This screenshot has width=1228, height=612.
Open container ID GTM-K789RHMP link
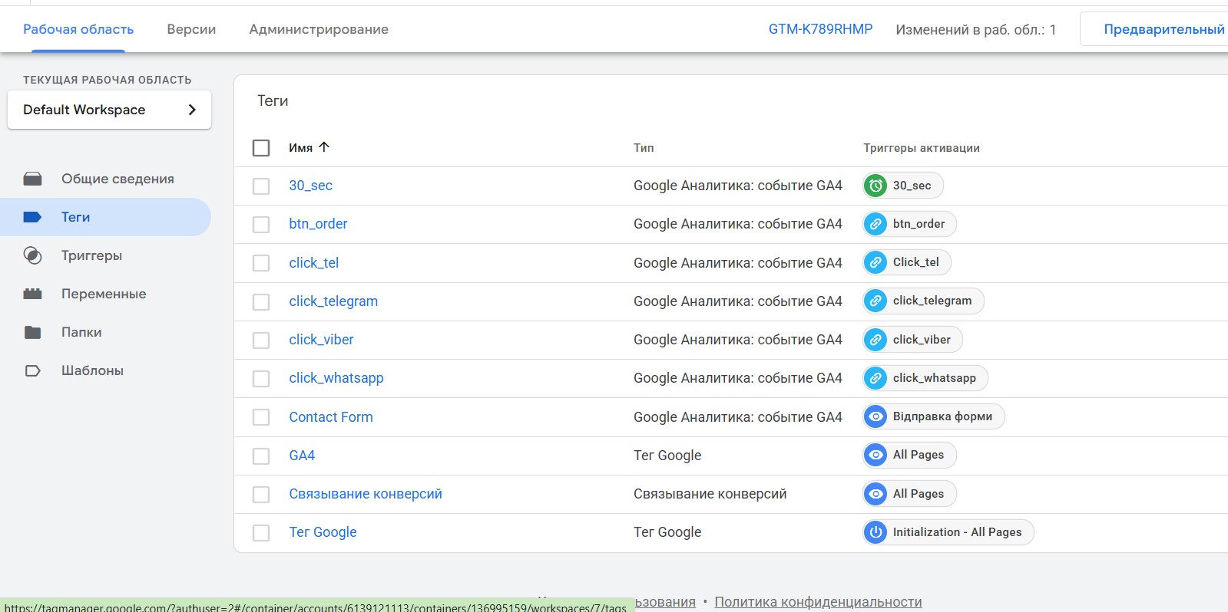point(820,29)
